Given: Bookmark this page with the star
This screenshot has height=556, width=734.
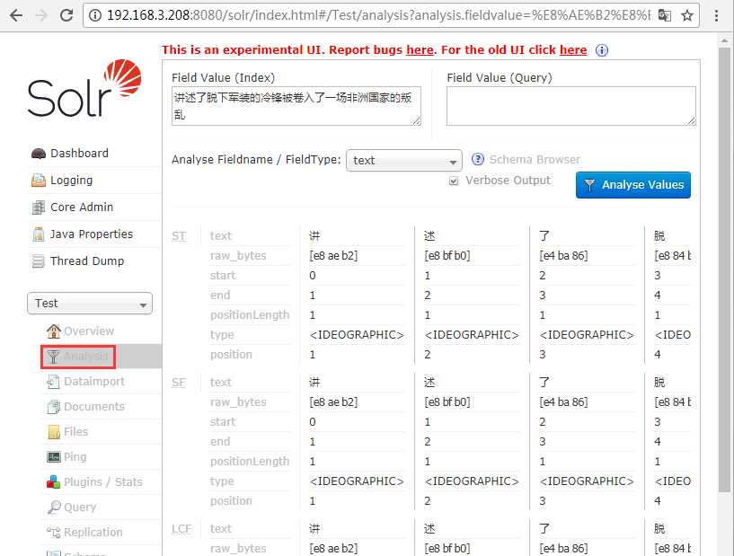Looking at the screenshot, I should 686,15.
